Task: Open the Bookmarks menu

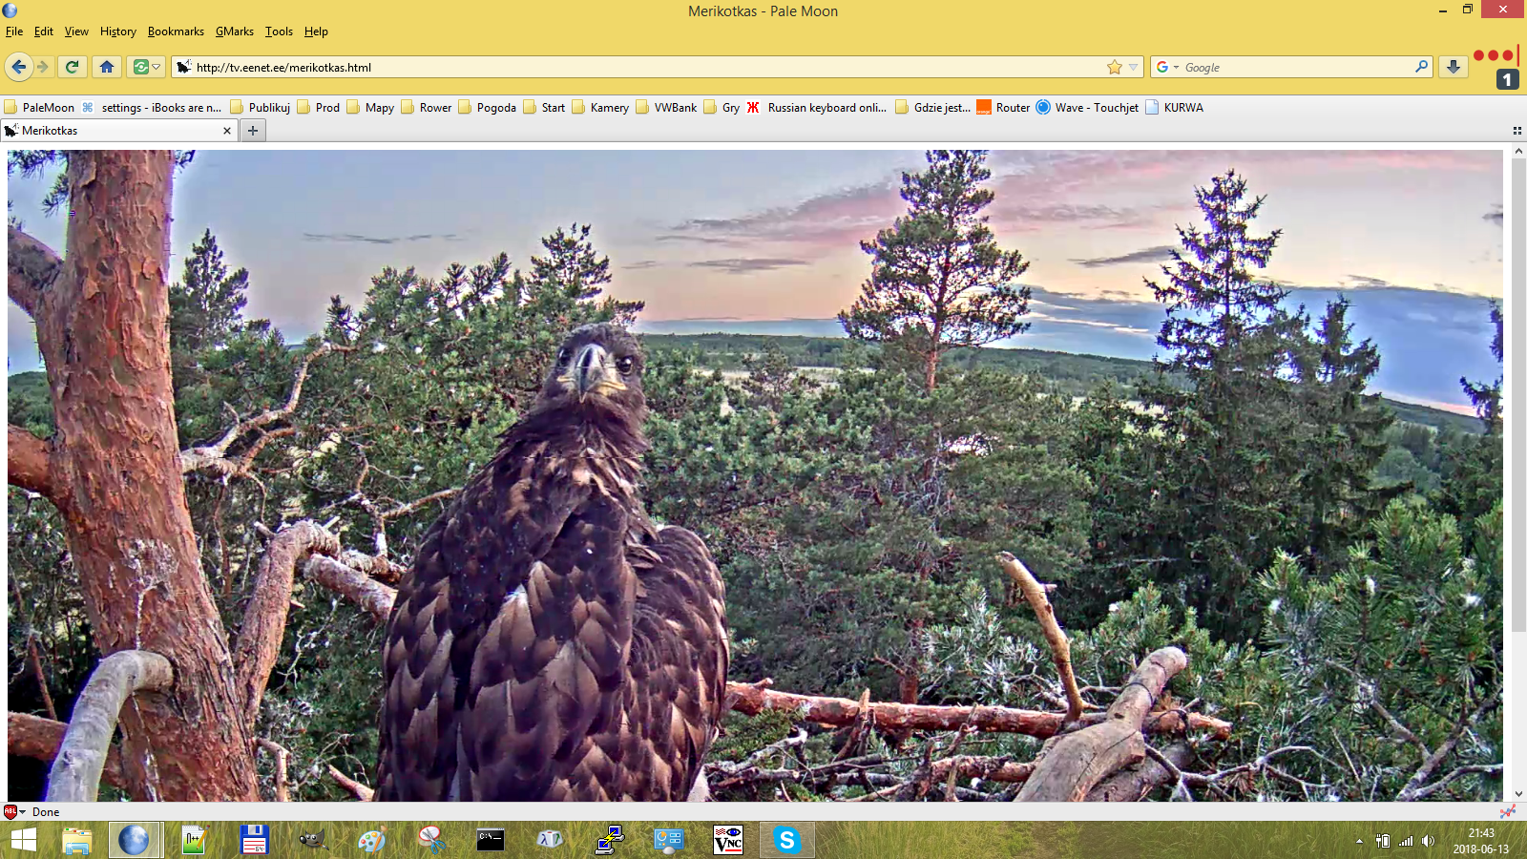Action: click(x=176, y=31)
